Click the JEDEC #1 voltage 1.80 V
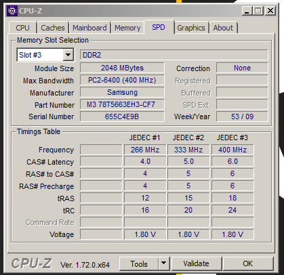This screenshot has width=284, height=275. point(145,234)
